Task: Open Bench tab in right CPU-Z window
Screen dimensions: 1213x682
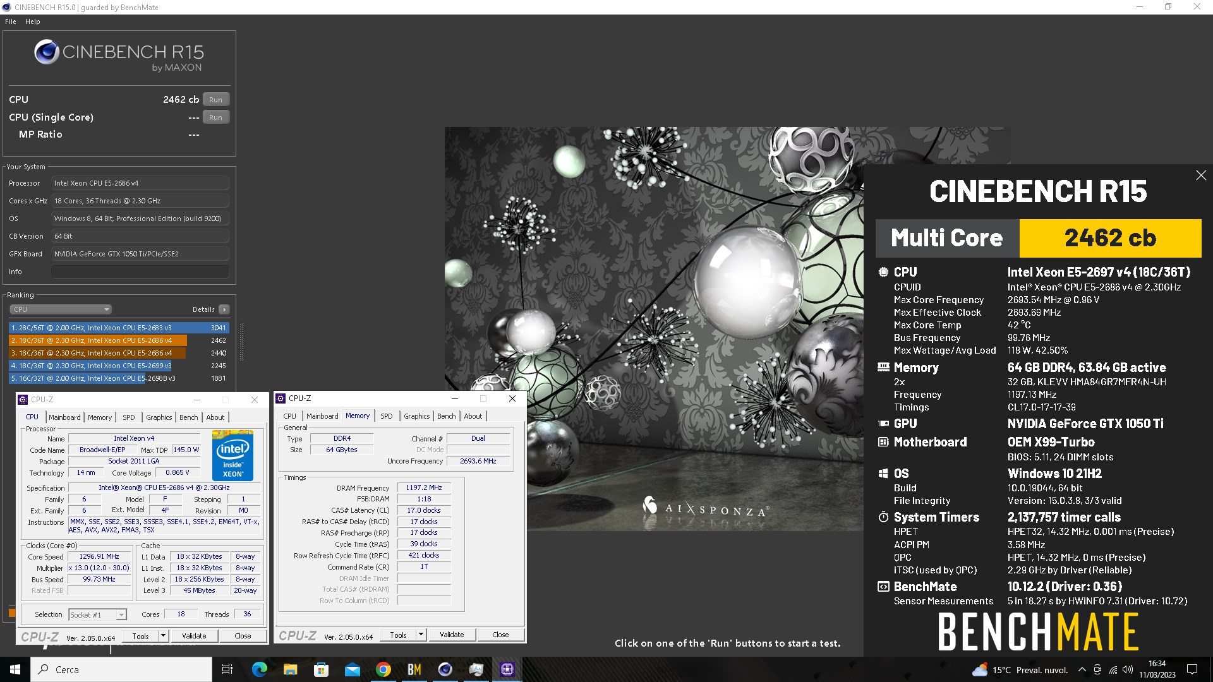Action: 446,416
